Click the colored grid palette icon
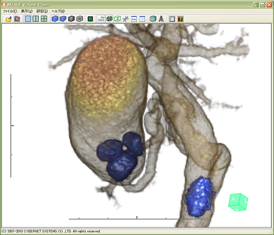This screenshot has width=274, height=235. coord(180,19)
